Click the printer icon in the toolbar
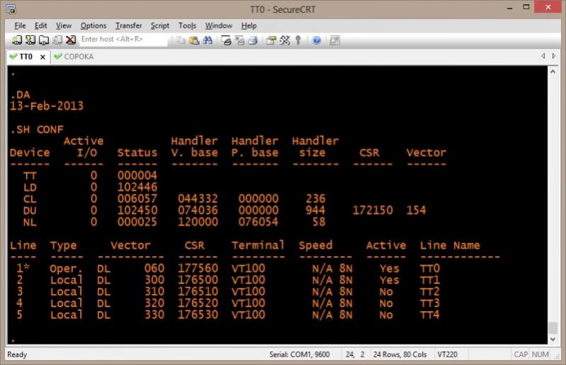 (253, 40)
